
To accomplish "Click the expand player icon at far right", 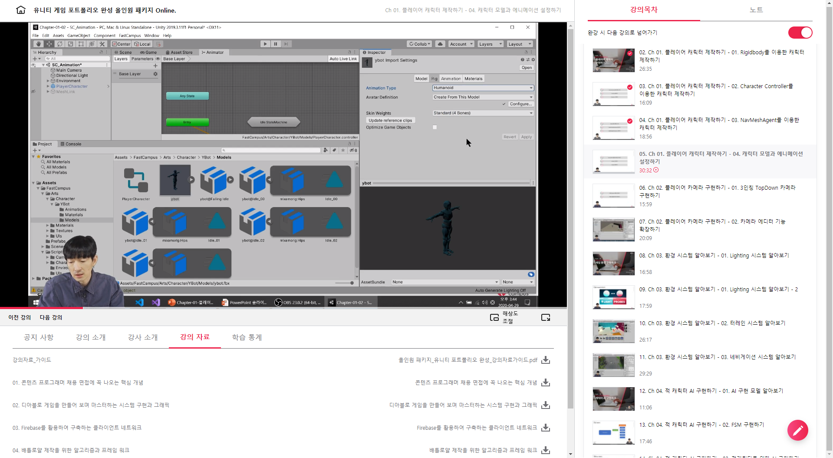I will pos(546,317).
